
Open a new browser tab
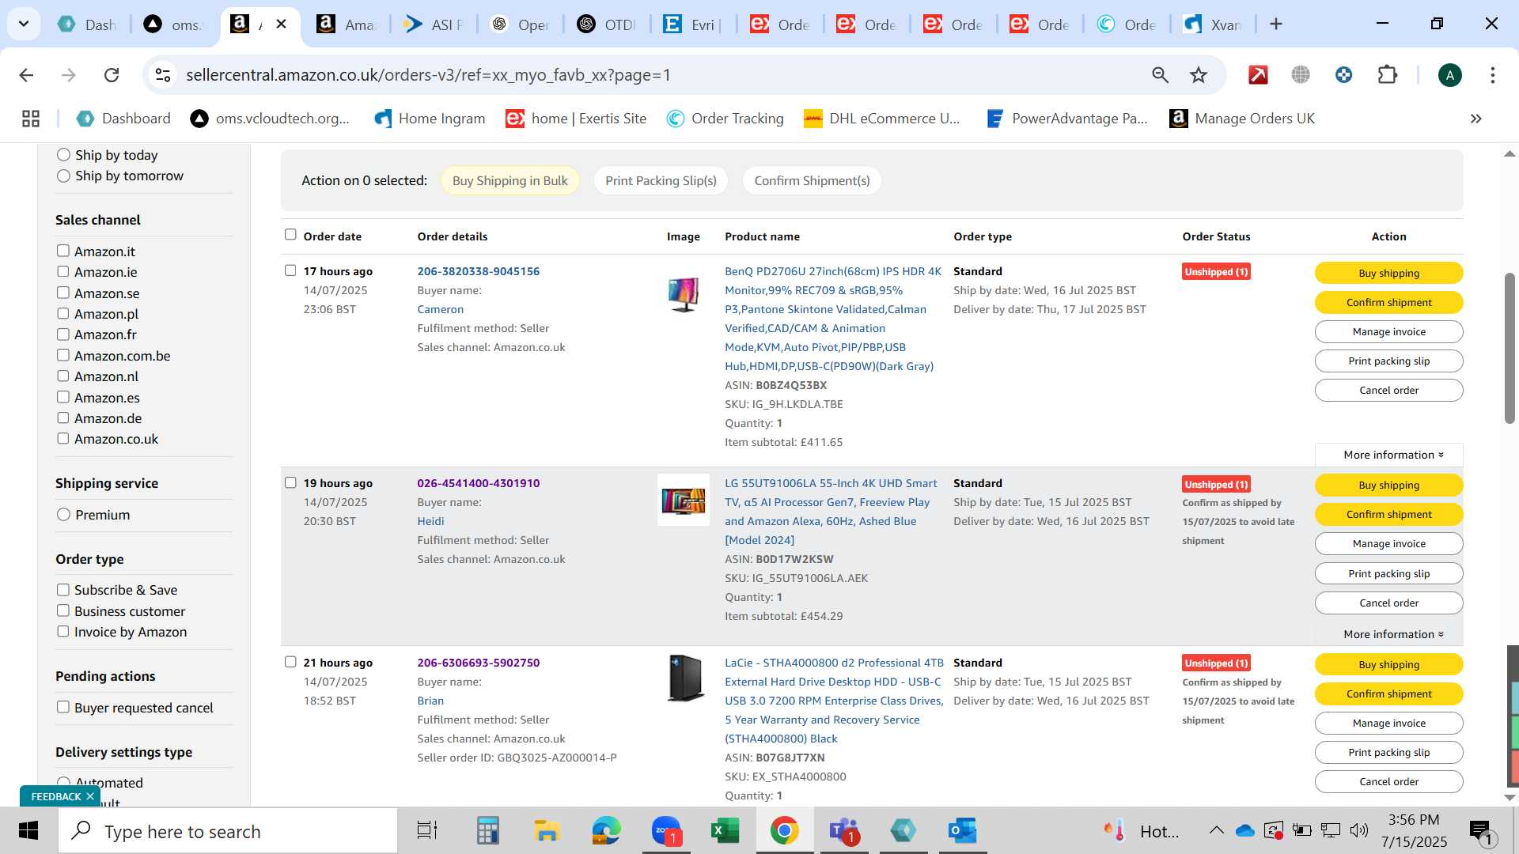pyautogui.click(x=1275, y=25)
